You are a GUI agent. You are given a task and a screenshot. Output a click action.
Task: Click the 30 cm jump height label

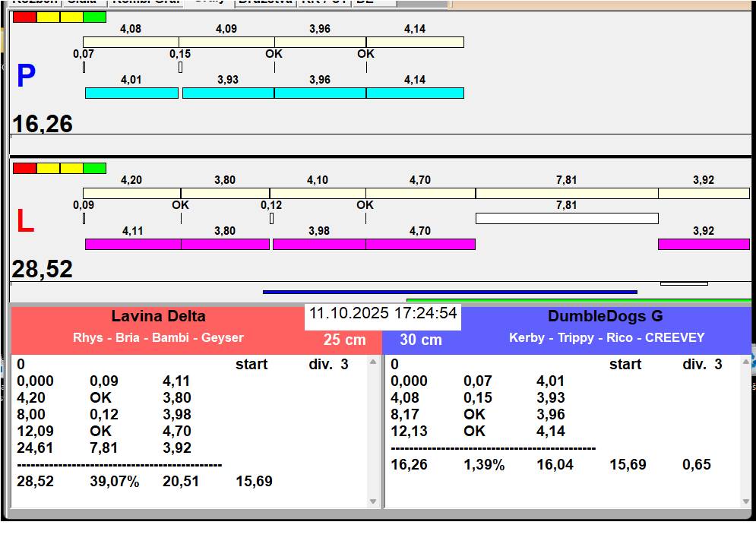click(x=421, y=340)
